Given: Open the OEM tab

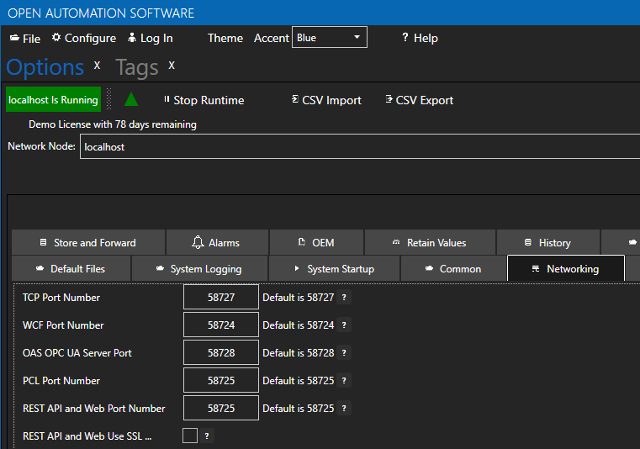Looking at the screenshot, I should (x=316, y=242).
